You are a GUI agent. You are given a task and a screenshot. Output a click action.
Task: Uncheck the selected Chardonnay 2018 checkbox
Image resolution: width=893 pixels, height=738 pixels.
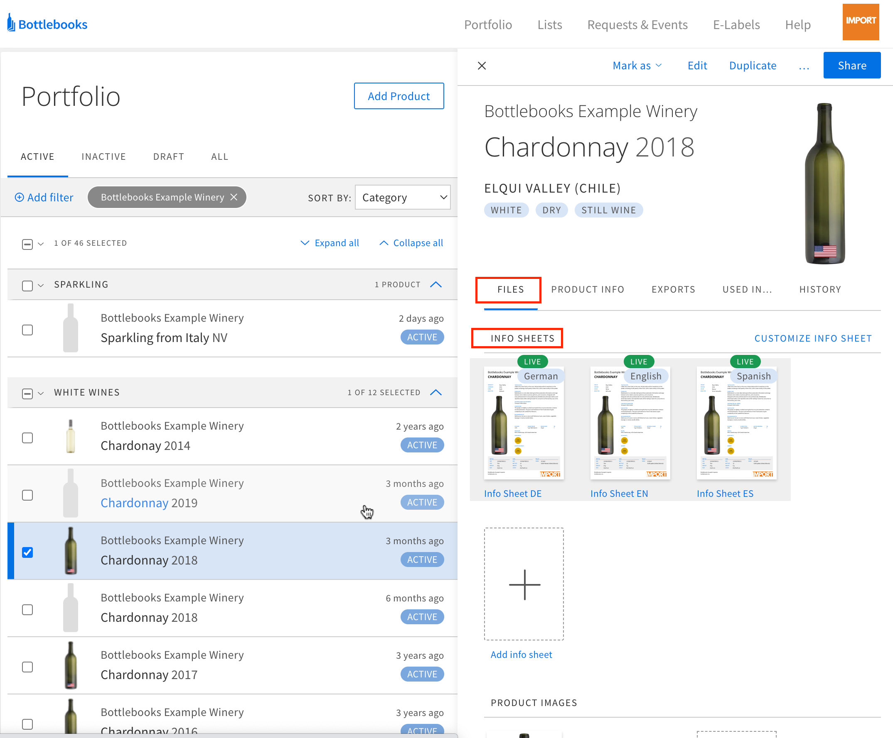click(27, 552)
